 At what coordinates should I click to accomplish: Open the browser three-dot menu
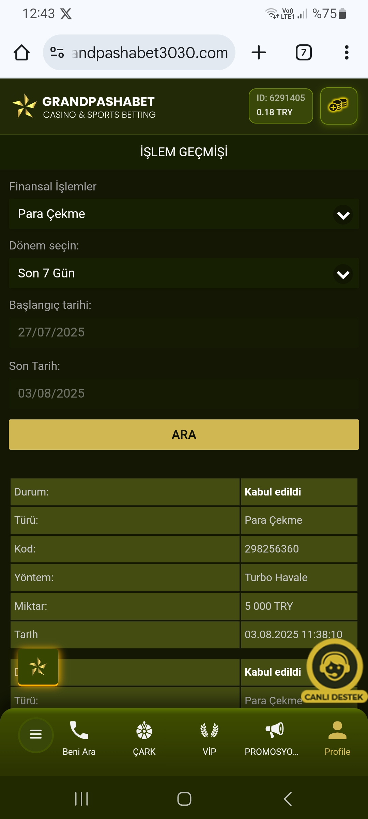(x=347, y=53)
